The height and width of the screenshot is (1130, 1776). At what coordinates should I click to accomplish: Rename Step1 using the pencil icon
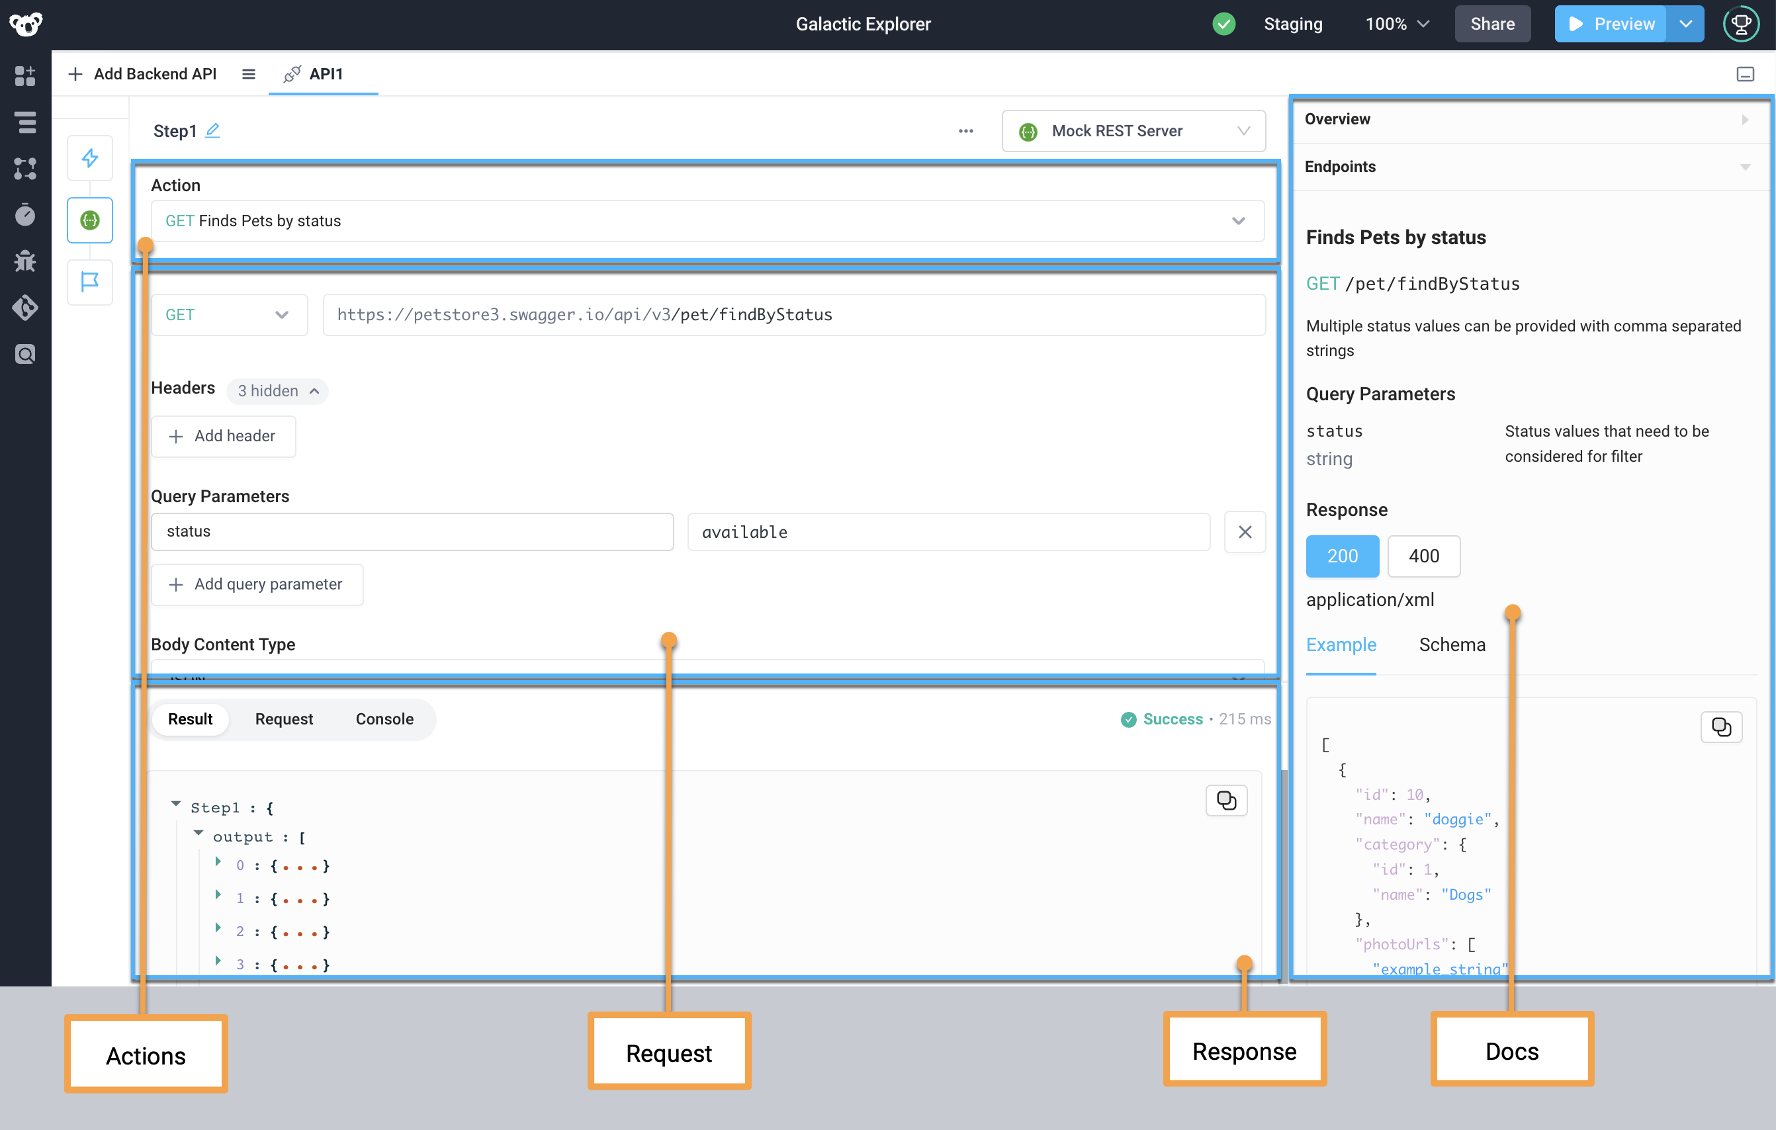pyautogui.click(x=213, y=130)
